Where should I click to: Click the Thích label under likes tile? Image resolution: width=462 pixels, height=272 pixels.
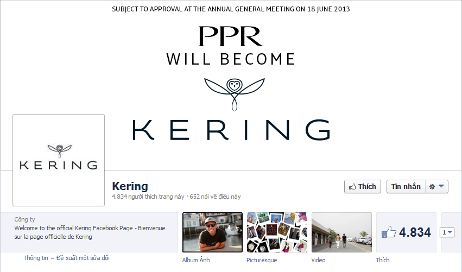382,260
